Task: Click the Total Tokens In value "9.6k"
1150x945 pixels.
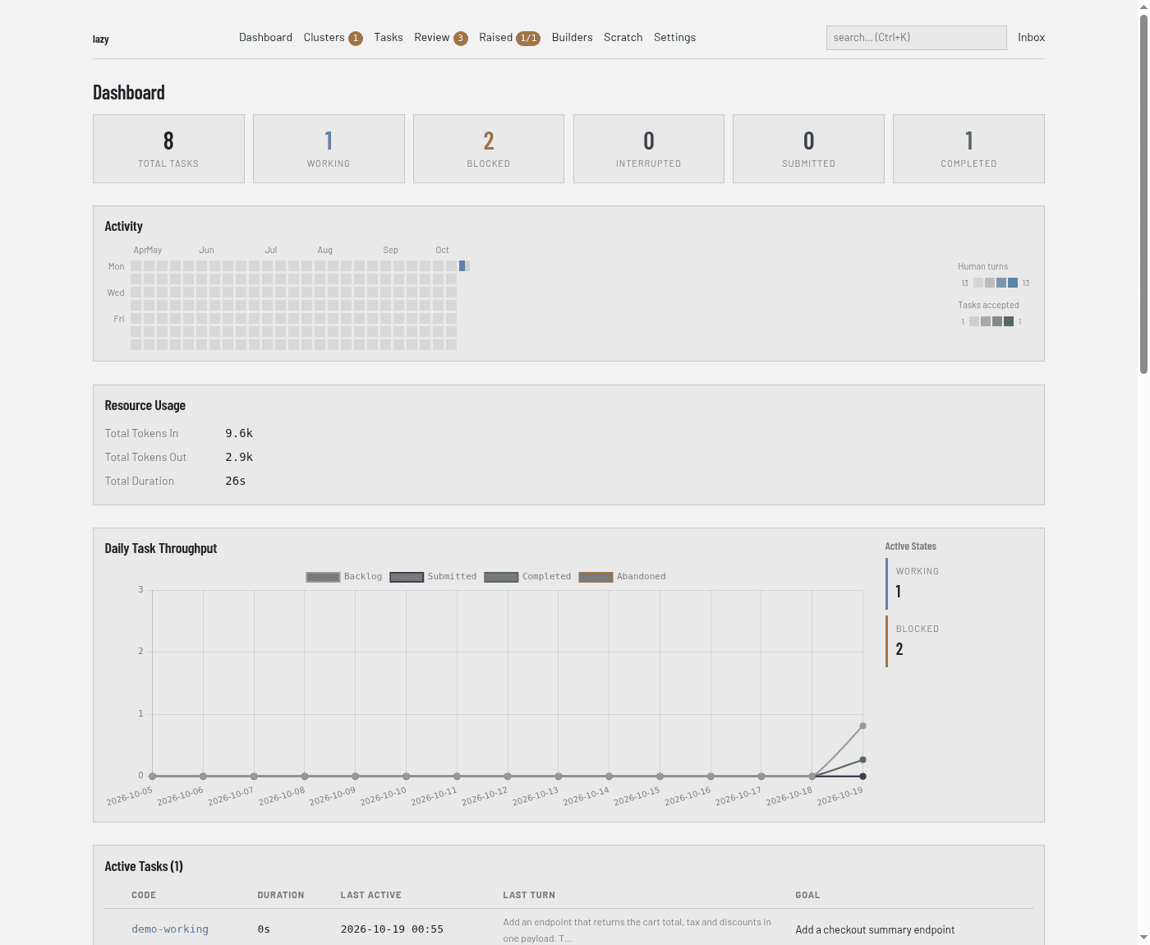Action: click(239, 433)
